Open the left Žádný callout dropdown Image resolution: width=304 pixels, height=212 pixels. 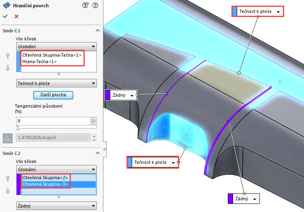[x=132, y=95]
